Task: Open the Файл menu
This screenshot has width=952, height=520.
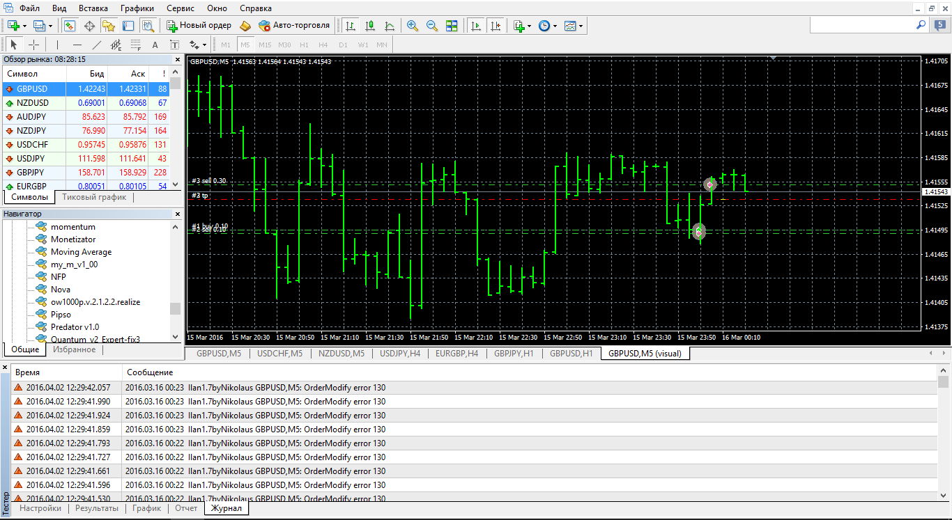Action: pyautogui.click(x=29, y=8)
